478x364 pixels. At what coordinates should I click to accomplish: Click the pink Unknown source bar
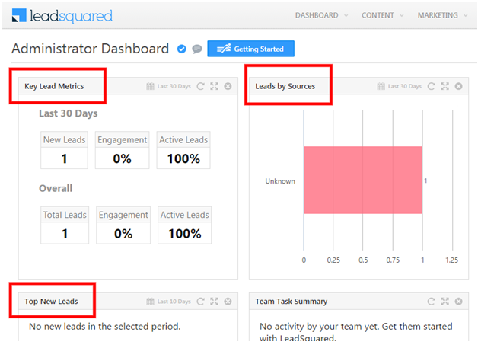[x=363, y=180]
